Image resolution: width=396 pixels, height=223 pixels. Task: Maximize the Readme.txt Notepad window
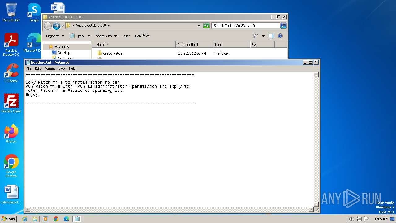[311, 62]
